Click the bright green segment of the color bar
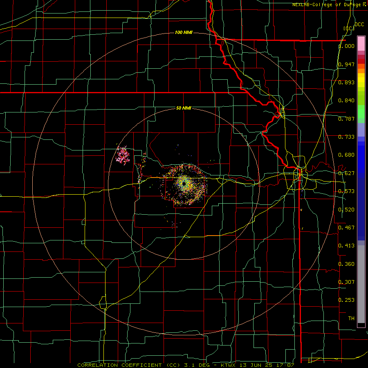 coord(361,112)
